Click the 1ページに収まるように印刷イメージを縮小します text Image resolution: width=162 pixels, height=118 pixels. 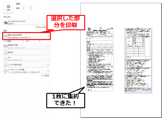(x=24, y=72)
